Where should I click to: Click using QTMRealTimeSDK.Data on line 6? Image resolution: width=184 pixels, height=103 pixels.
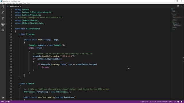tap(30, 23)
